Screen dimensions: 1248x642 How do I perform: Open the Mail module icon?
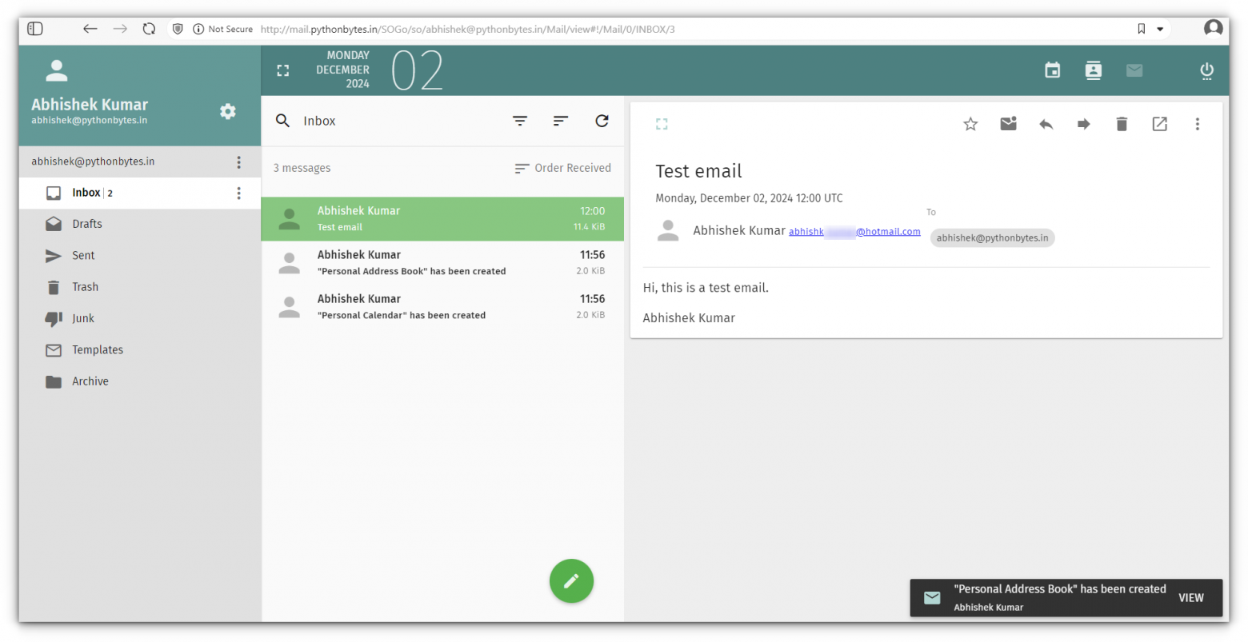point(1134,70)
